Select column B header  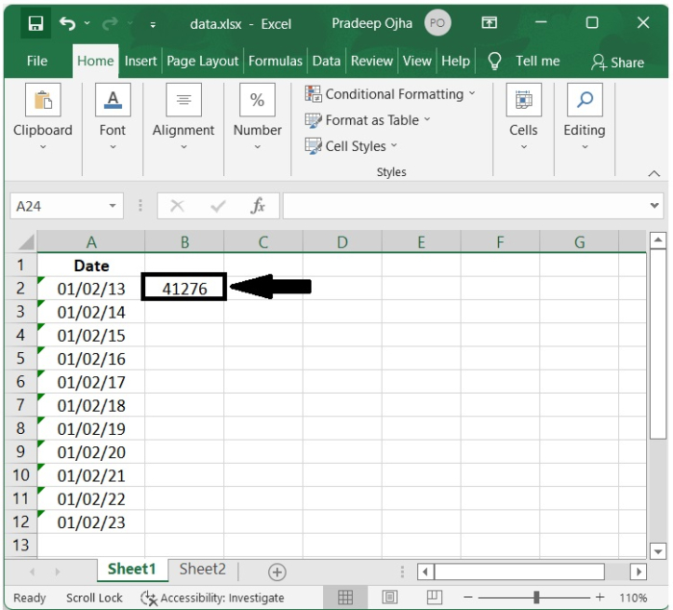click(185, 242)
